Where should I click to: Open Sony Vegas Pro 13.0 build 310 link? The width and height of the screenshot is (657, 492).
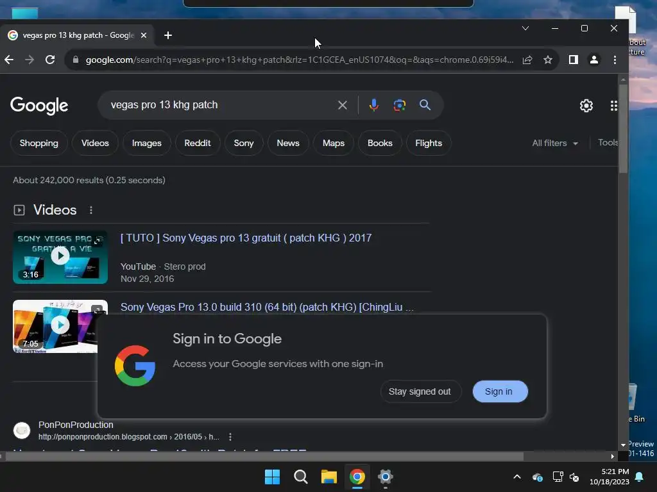(267, 307)
